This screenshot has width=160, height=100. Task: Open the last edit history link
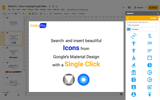click(77, 9)
